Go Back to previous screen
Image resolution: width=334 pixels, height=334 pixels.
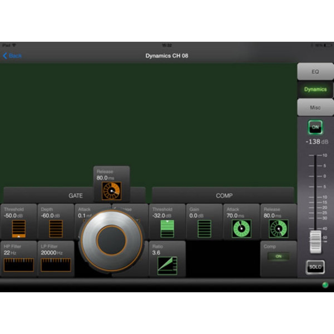pos(12,56)
